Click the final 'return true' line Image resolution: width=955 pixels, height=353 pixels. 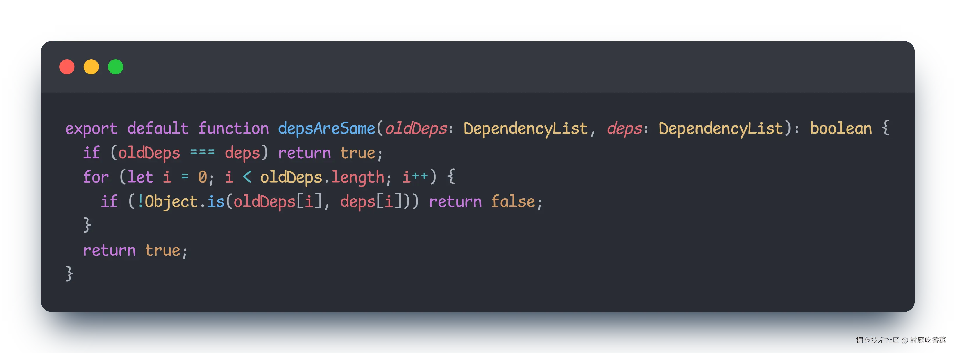pos(135,251)
